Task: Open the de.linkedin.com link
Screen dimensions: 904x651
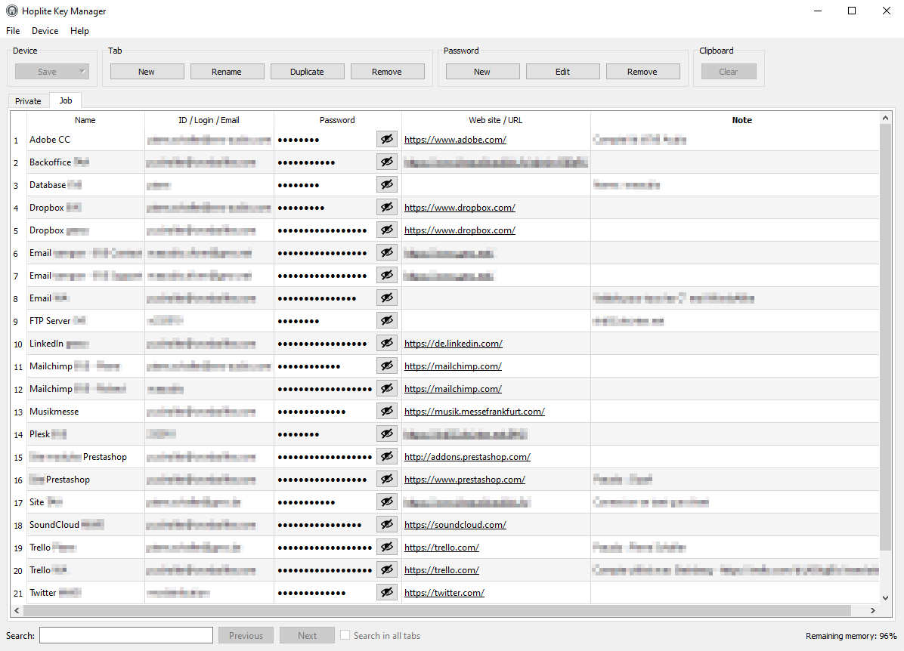Action: click(x=454, y=344)
